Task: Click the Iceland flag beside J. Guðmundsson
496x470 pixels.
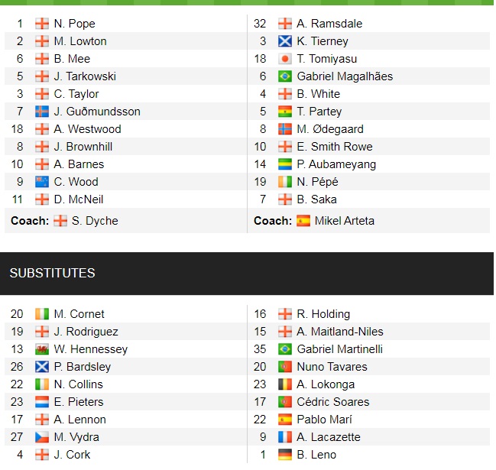Action: pos(42,112)
